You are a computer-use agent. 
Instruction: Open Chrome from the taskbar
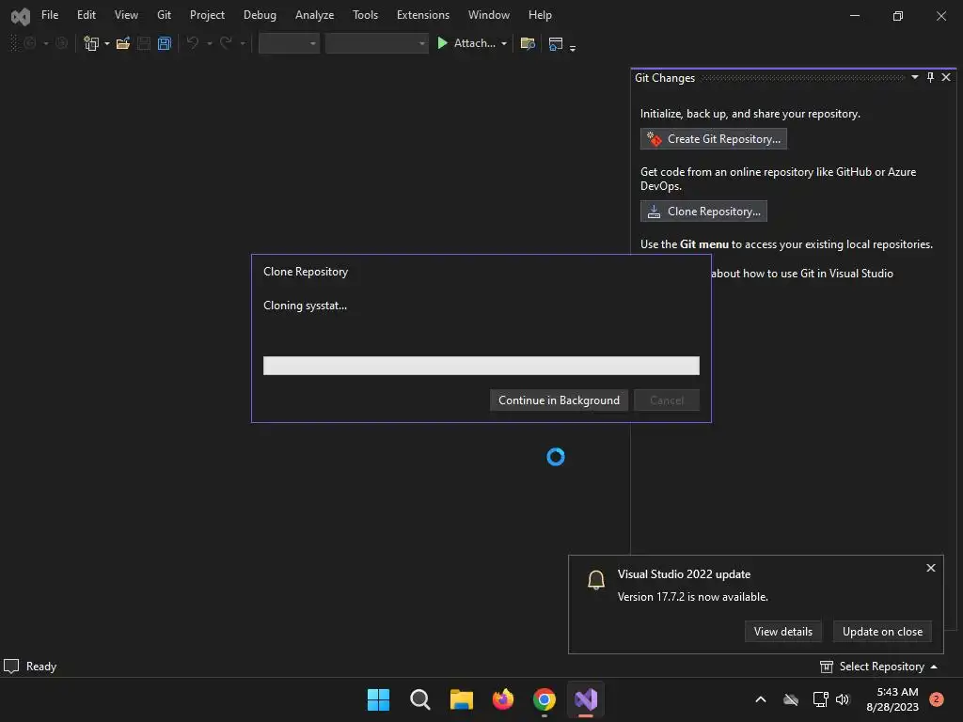pyautogui.click(x=545, y=699)
